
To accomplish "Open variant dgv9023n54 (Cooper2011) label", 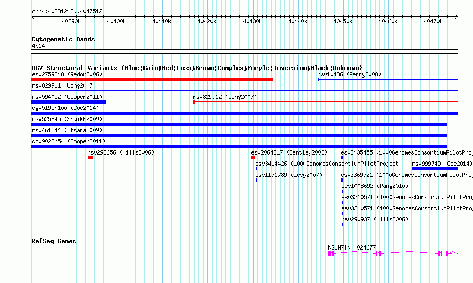I will (69, 141).
